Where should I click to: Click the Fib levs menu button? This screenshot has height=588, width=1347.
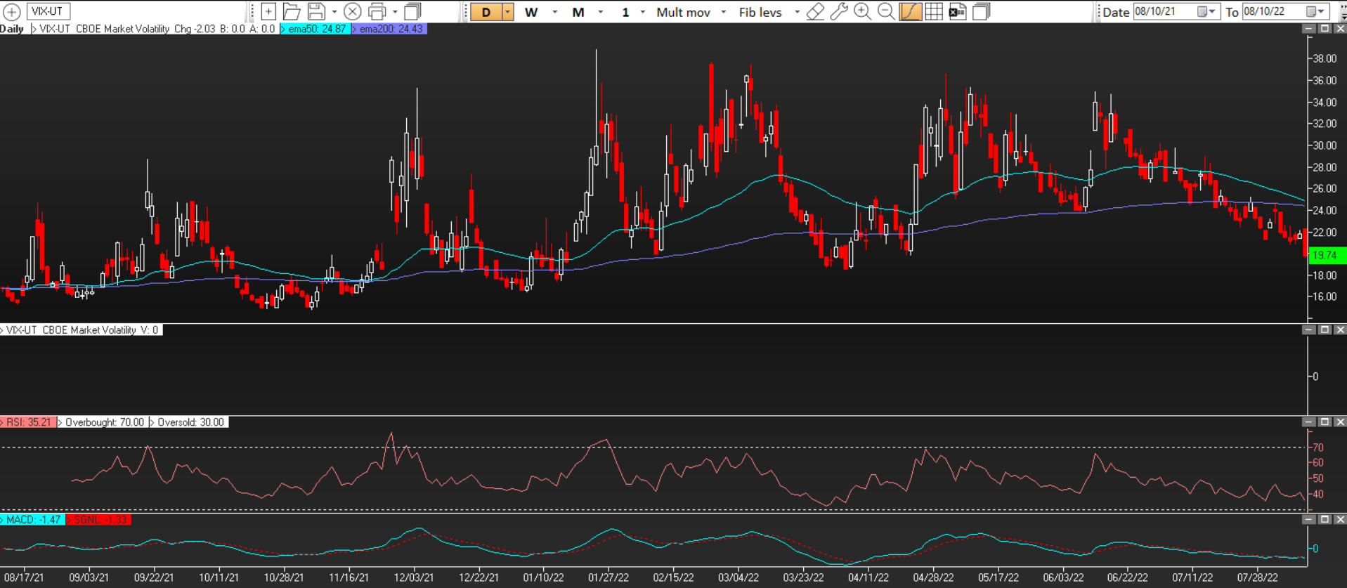click(760, 12)
